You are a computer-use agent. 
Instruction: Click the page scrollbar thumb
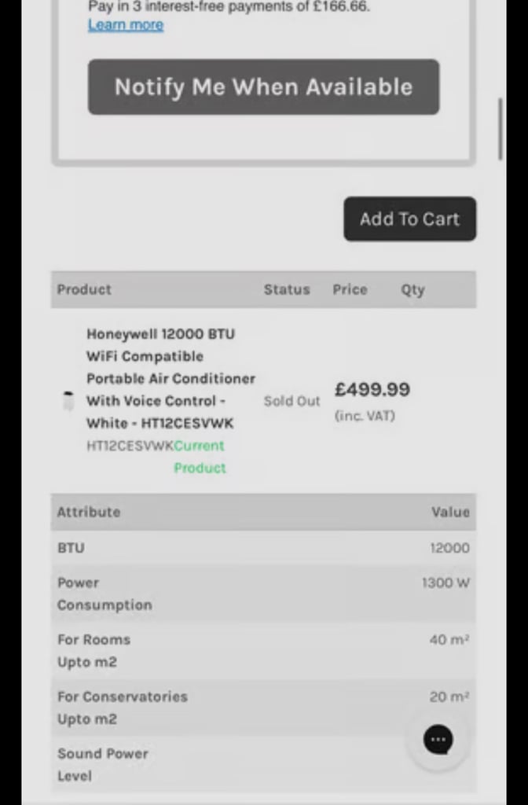[x=500, y=130]
